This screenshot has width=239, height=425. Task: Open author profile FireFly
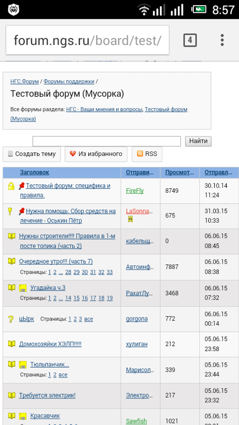[x=135, y=191]
